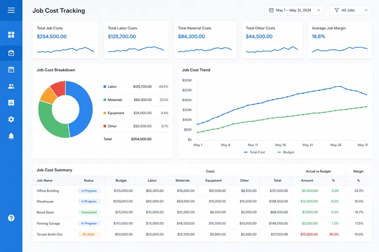Screen dimensions: 379x252
Task: Click the $188,000.00 Warehouse total
Action: pyautogui.click(x=278, y=201)
